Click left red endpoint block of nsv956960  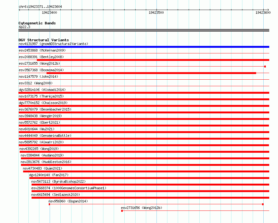coord(49,204)
